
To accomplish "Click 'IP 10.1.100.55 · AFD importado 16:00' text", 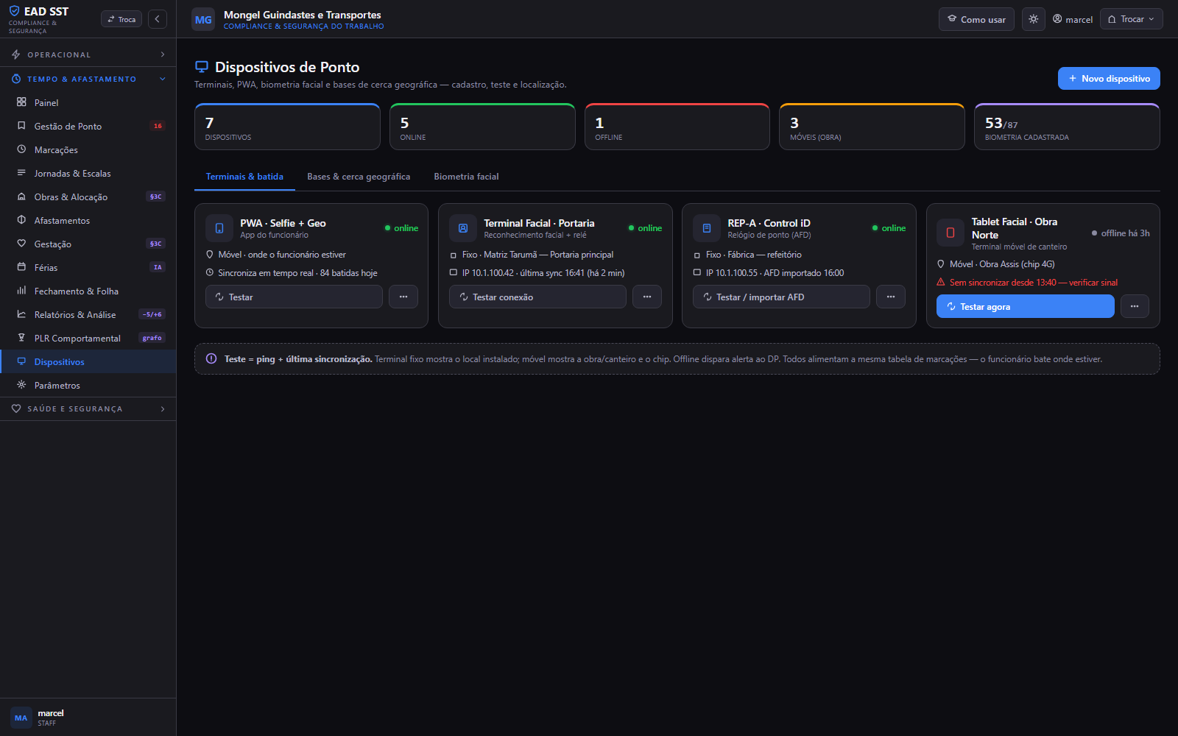I will tap(775, 273).
